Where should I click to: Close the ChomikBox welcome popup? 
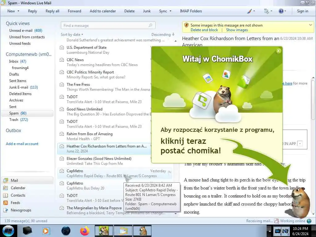(278, 51)
